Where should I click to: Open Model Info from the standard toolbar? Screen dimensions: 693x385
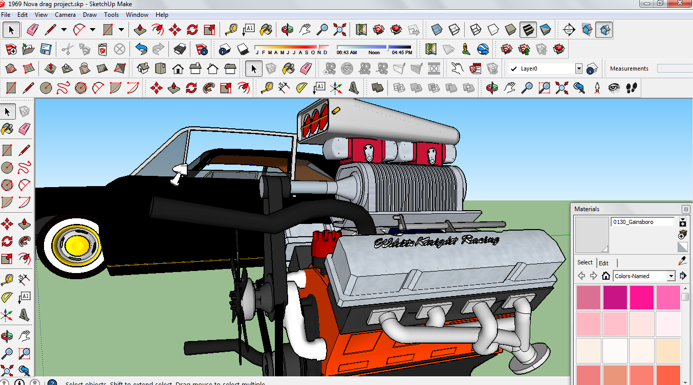coord(201,49)
